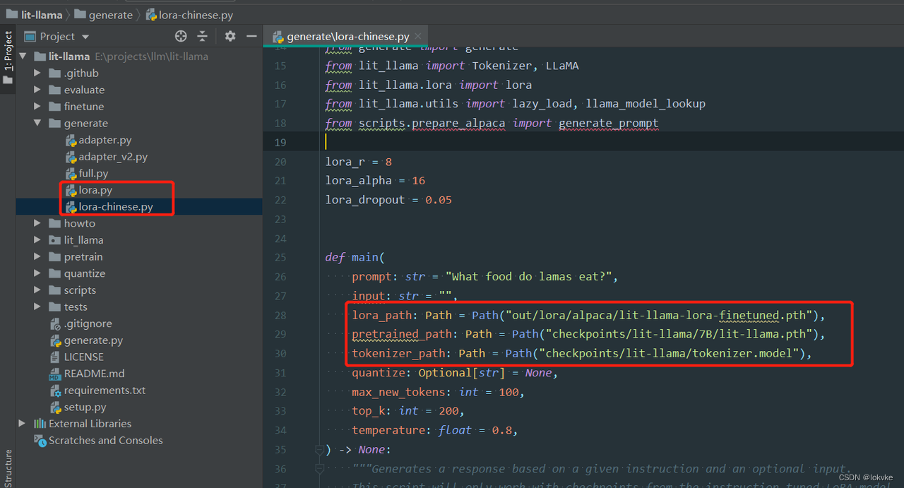The height and width of the screenshot is (488, 904).
Task: Click the "What food do lamas eat?" string
Action: (529, 277)
